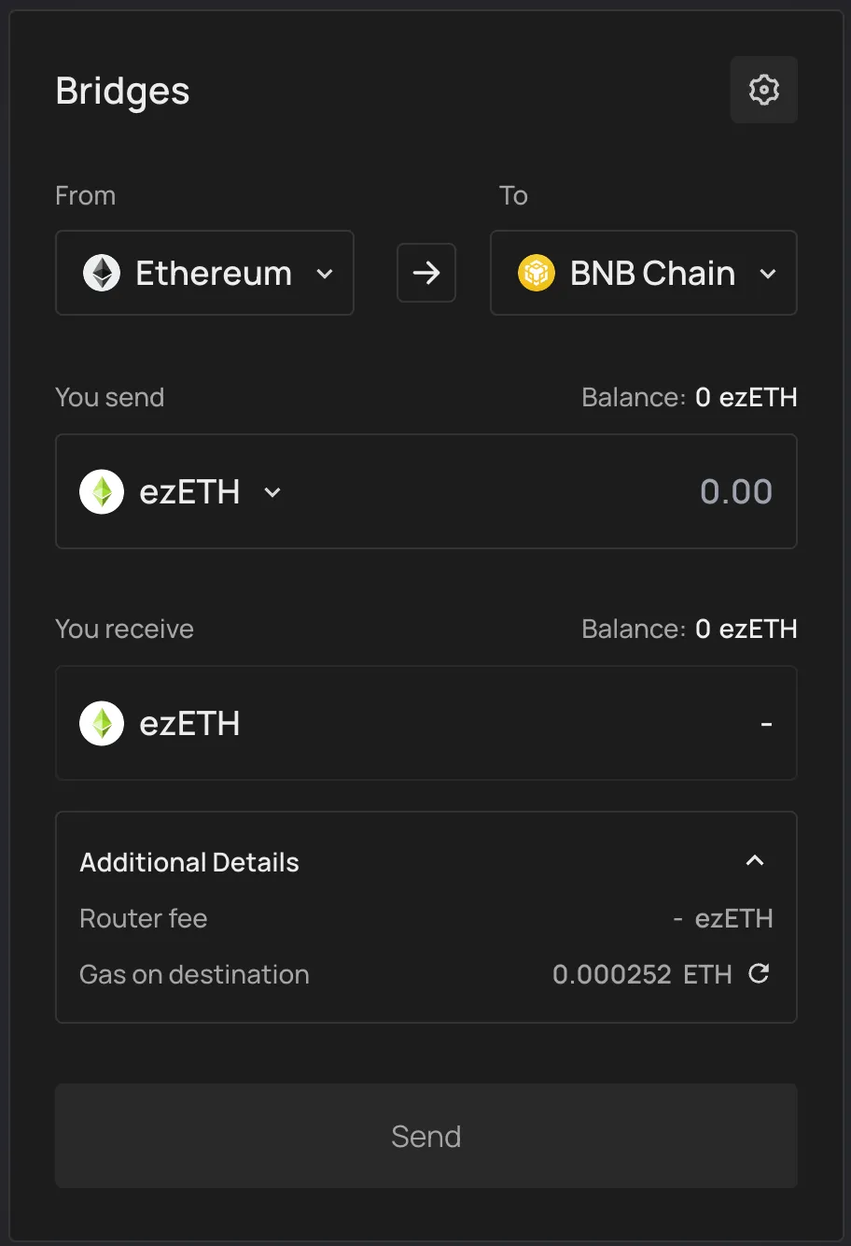Click the 0.000252 ETH gas value
851x1246 pixels.
[641, 975]
